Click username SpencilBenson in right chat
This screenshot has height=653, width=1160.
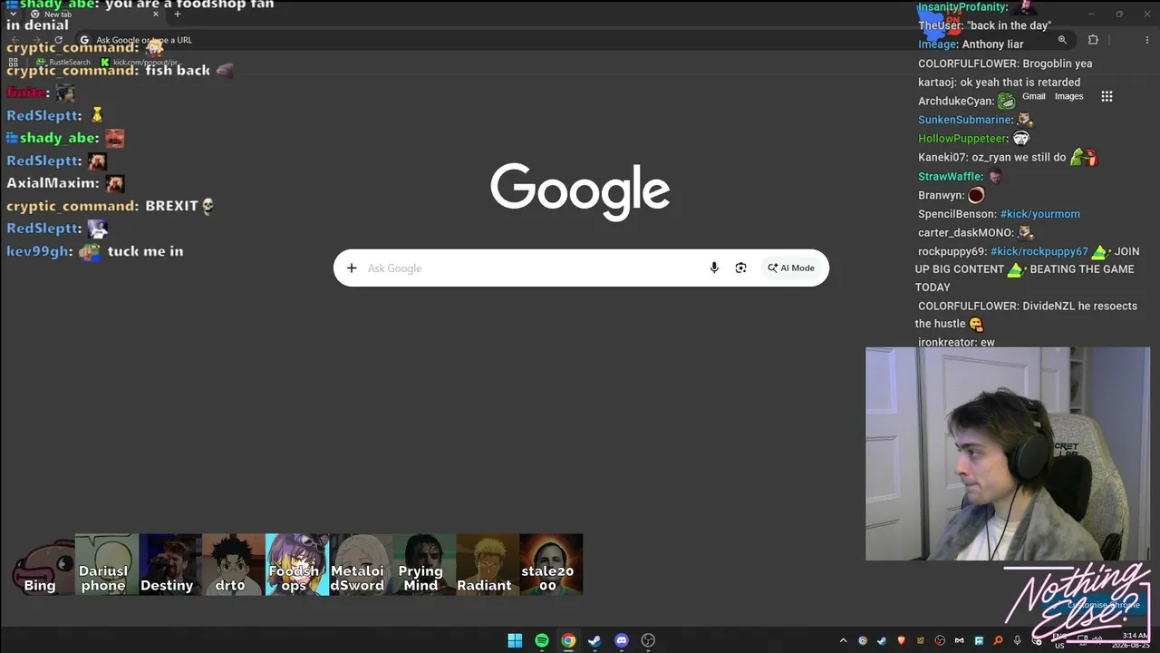(957, 214)
